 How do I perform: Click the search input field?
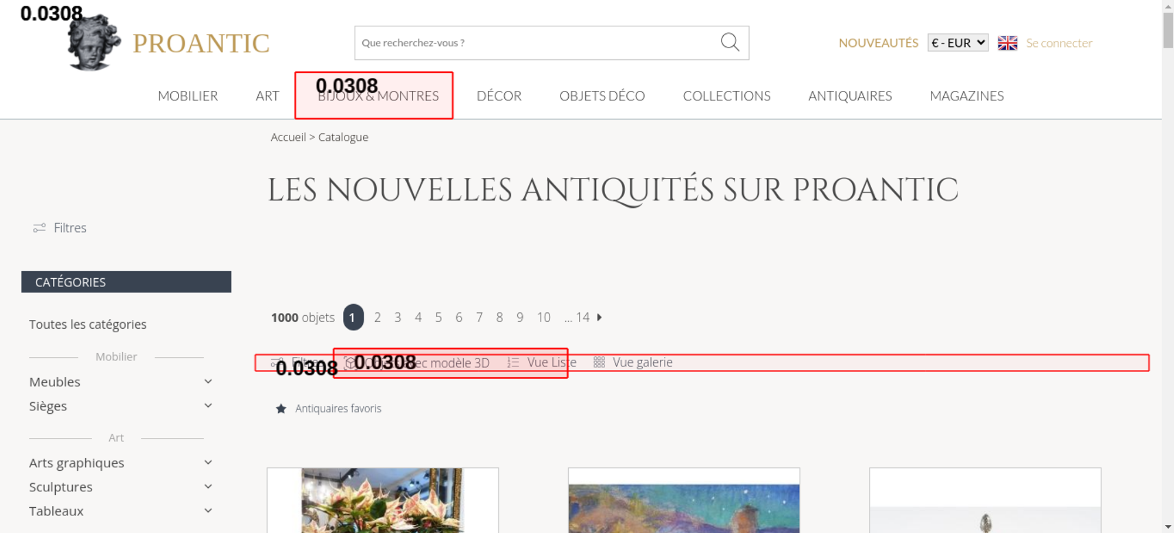click(534, 43)
